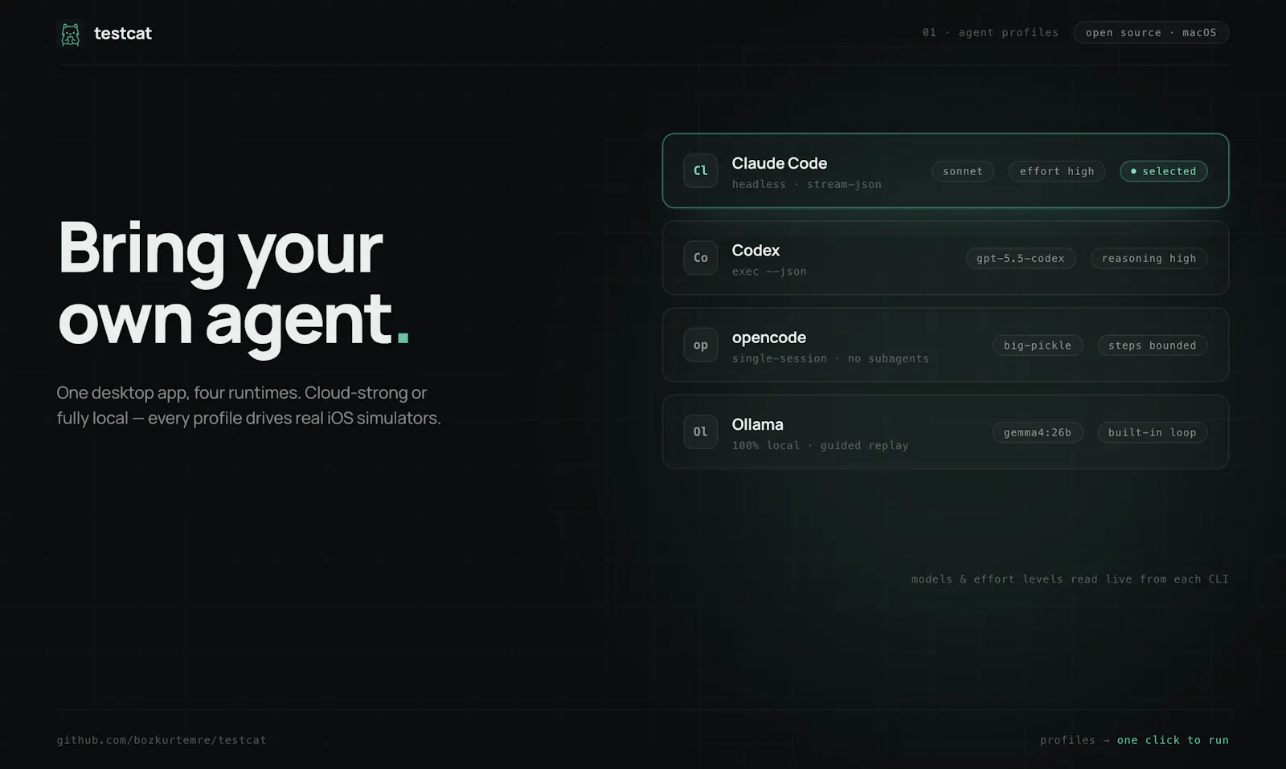Click the 'headless · stream-json' subtitle

pos(806,184)
